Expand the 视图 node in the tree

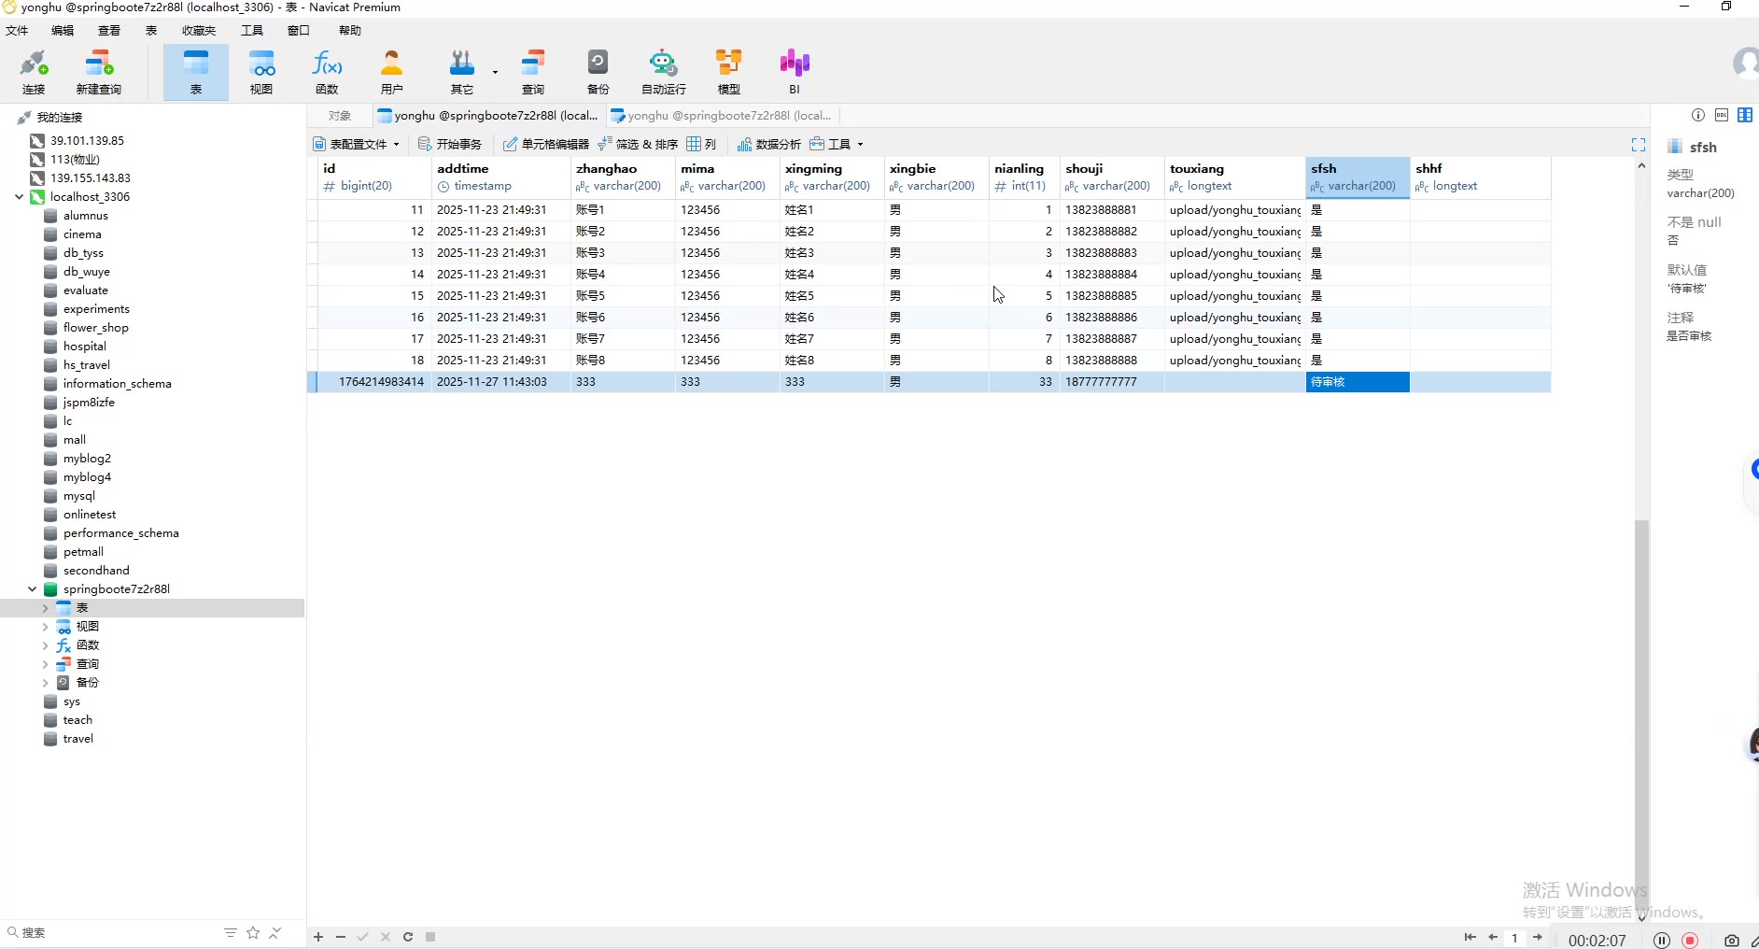point(45,627)
